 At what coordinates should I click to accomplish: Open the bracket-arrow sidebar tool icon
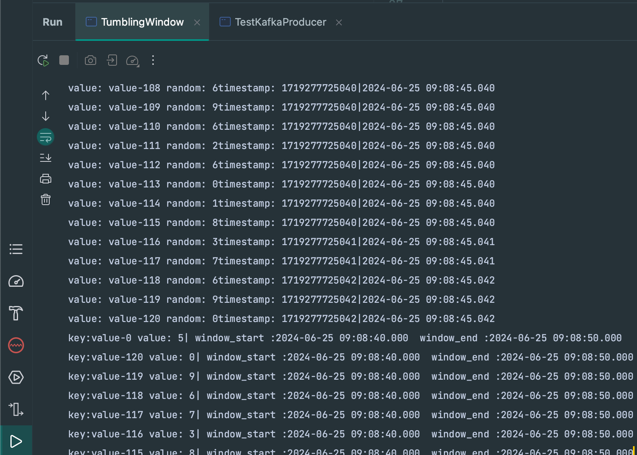[x=16, y=409]
